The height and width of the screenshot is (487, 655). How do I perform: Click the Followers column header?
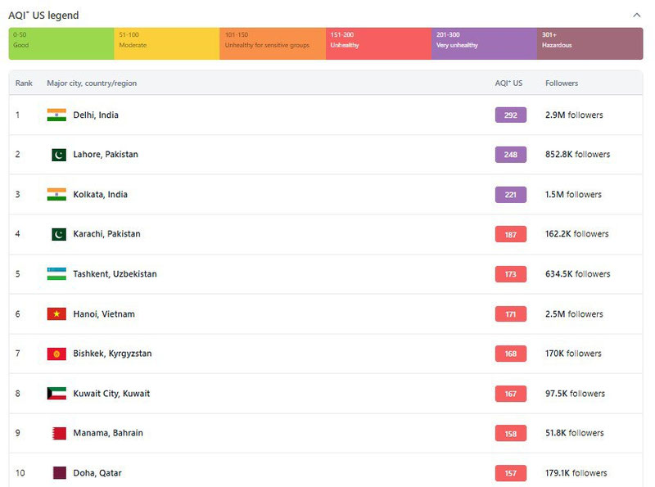pos(562,83)
